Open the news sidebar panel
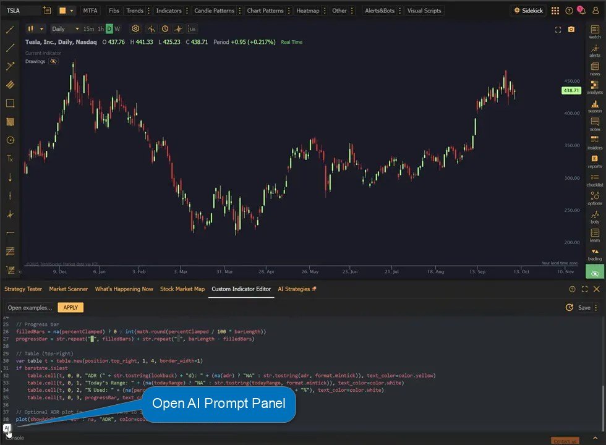This screenshot has width=606, height=445. click(x=595, y=69)
